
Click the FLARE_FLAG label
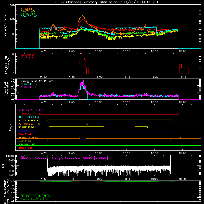tap(27, 127)
